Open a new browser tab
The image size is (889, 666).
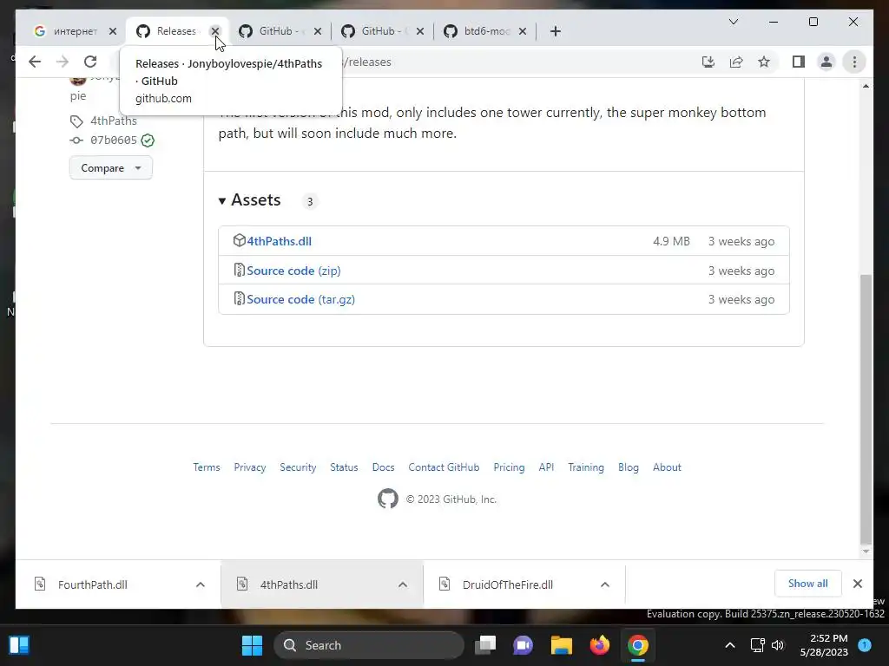click(556, 31)
